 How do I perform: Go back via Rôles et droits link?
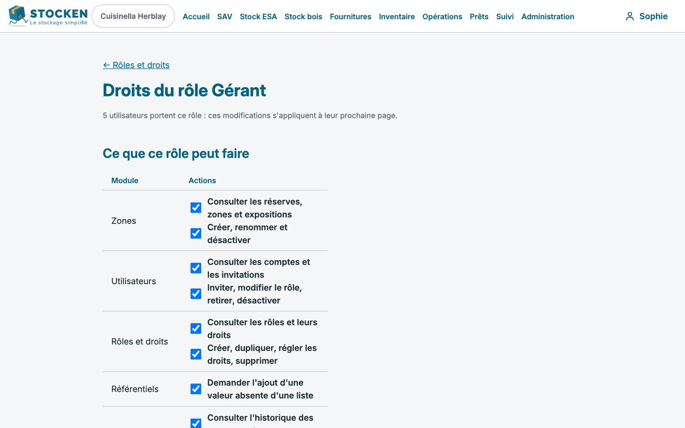click(x=136, y=65)
